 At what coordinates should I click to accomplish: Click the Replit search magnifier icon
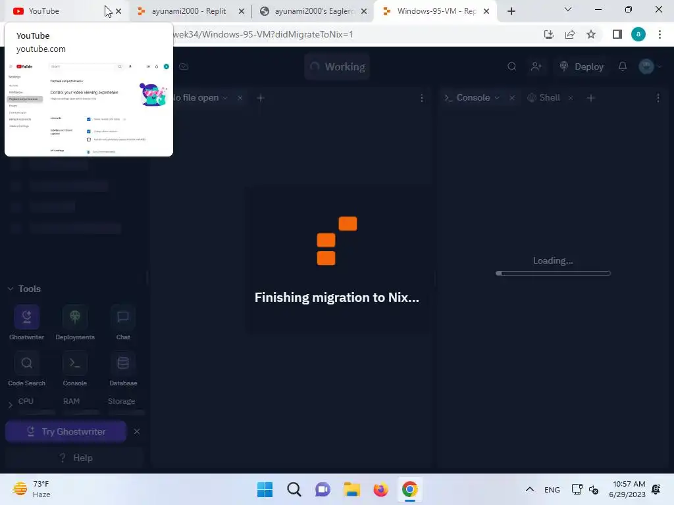click(511, 66)
